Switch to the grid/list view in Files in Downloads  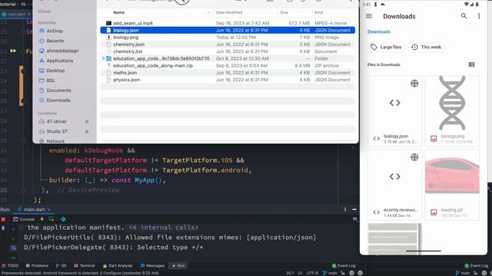471,64
